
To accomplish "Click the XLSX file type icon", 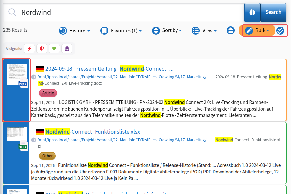I will [x=23, y=146].
